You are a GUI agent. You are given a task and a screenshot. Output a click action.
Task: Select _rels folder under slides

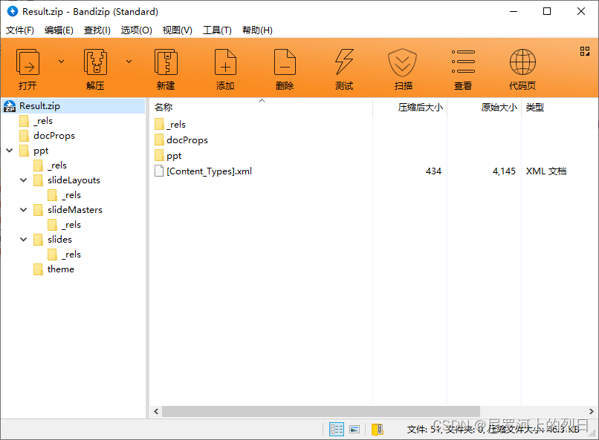65,255
